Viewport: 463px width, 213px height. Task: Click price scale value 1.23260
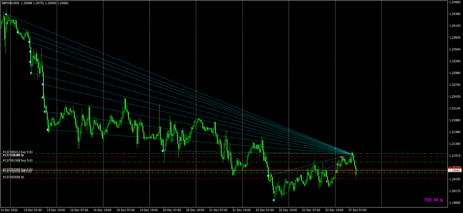tap(455, 61)
